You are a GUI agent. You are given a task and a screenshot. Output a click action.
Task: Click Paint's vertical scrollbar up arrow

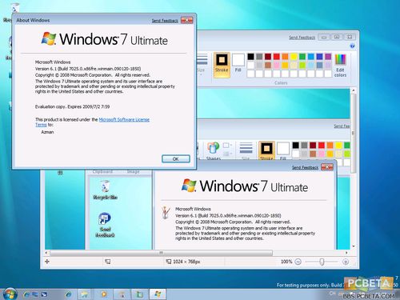coord(354,90)
